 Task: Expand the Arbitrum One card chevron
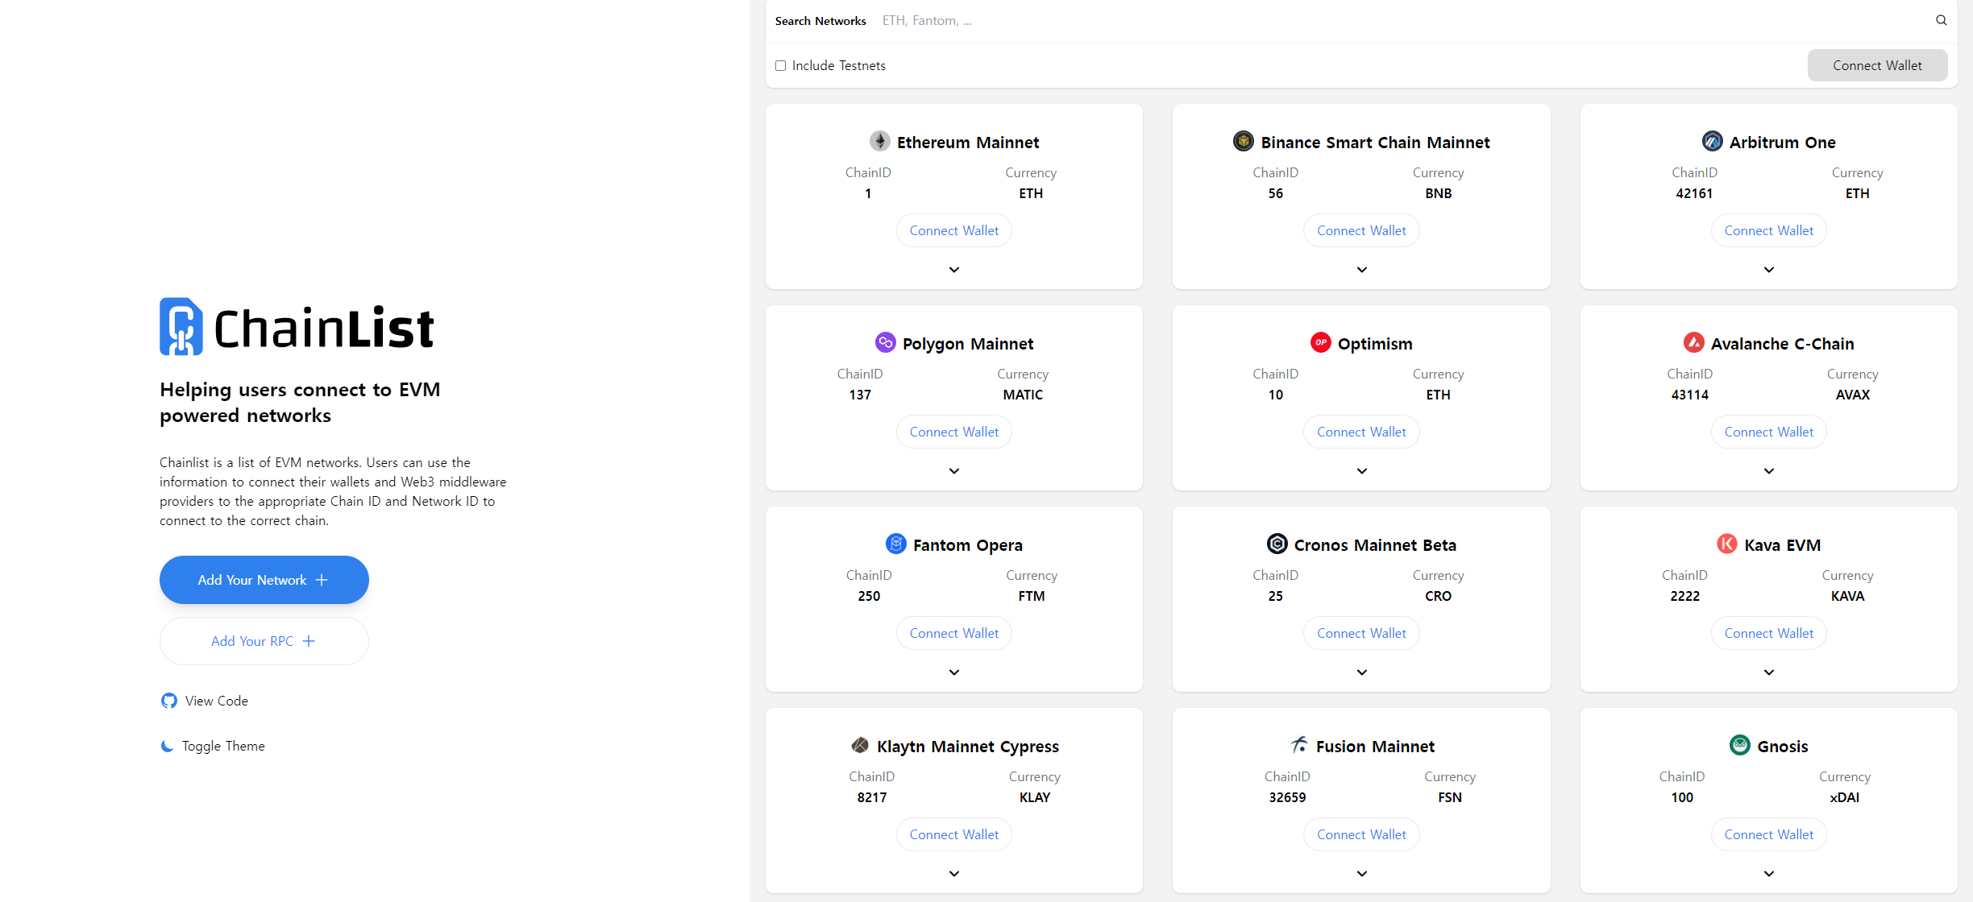pos(1769,270)
